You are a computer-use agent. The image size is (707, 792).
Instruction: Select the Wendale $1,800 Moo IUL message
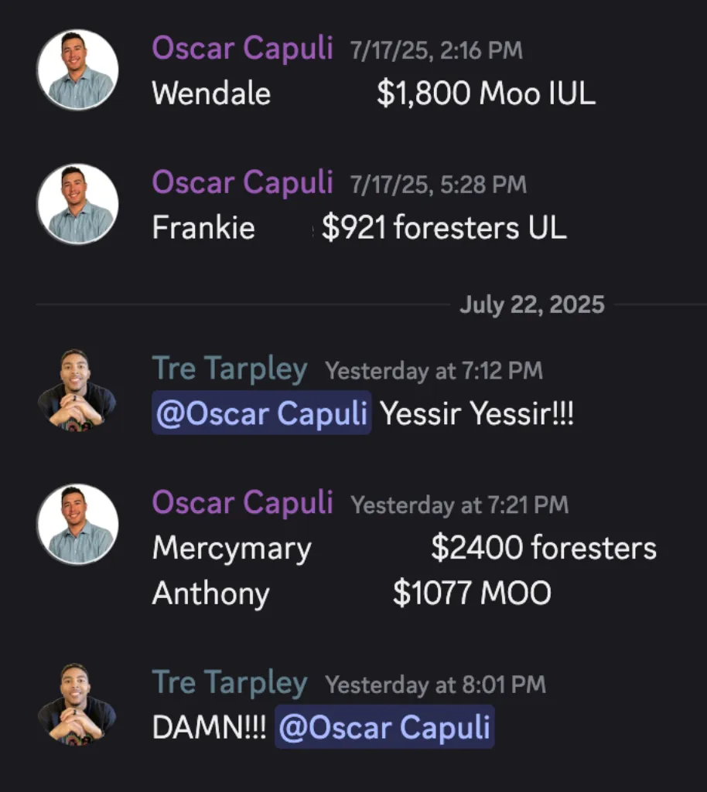pos(374,94)
